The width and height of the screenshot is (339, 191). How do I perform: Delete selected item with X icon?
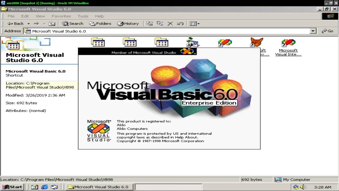(x=170, y=24)
